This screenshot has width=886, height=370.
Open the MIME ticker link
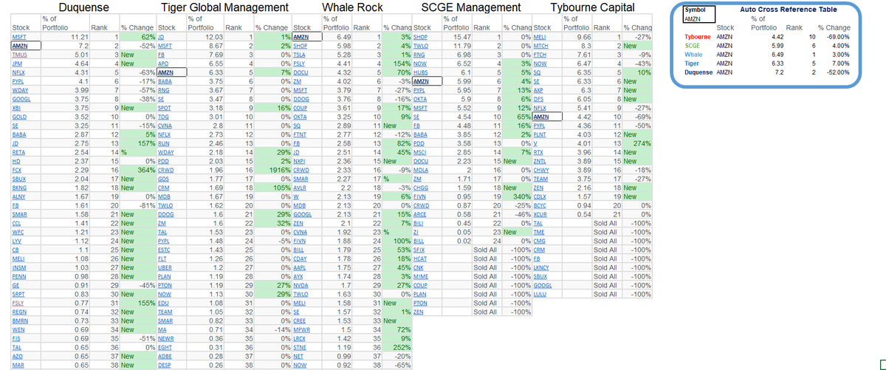(x=421, y=277)
